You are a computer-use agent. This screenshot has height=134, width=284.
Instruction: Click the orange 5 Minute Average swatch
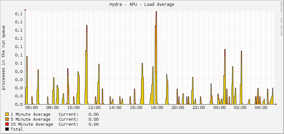coord(7,119)
